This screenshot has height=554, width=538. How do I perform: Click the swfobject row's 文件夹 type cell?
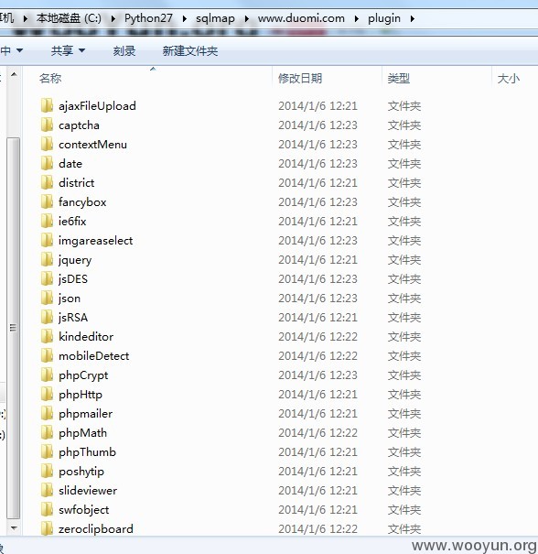404,509
